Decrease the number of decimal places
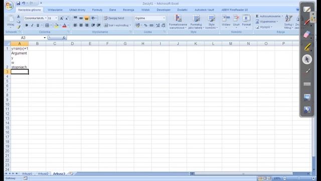Image resolution: width=321 pixels, height=181 pixels. [163, 25]
